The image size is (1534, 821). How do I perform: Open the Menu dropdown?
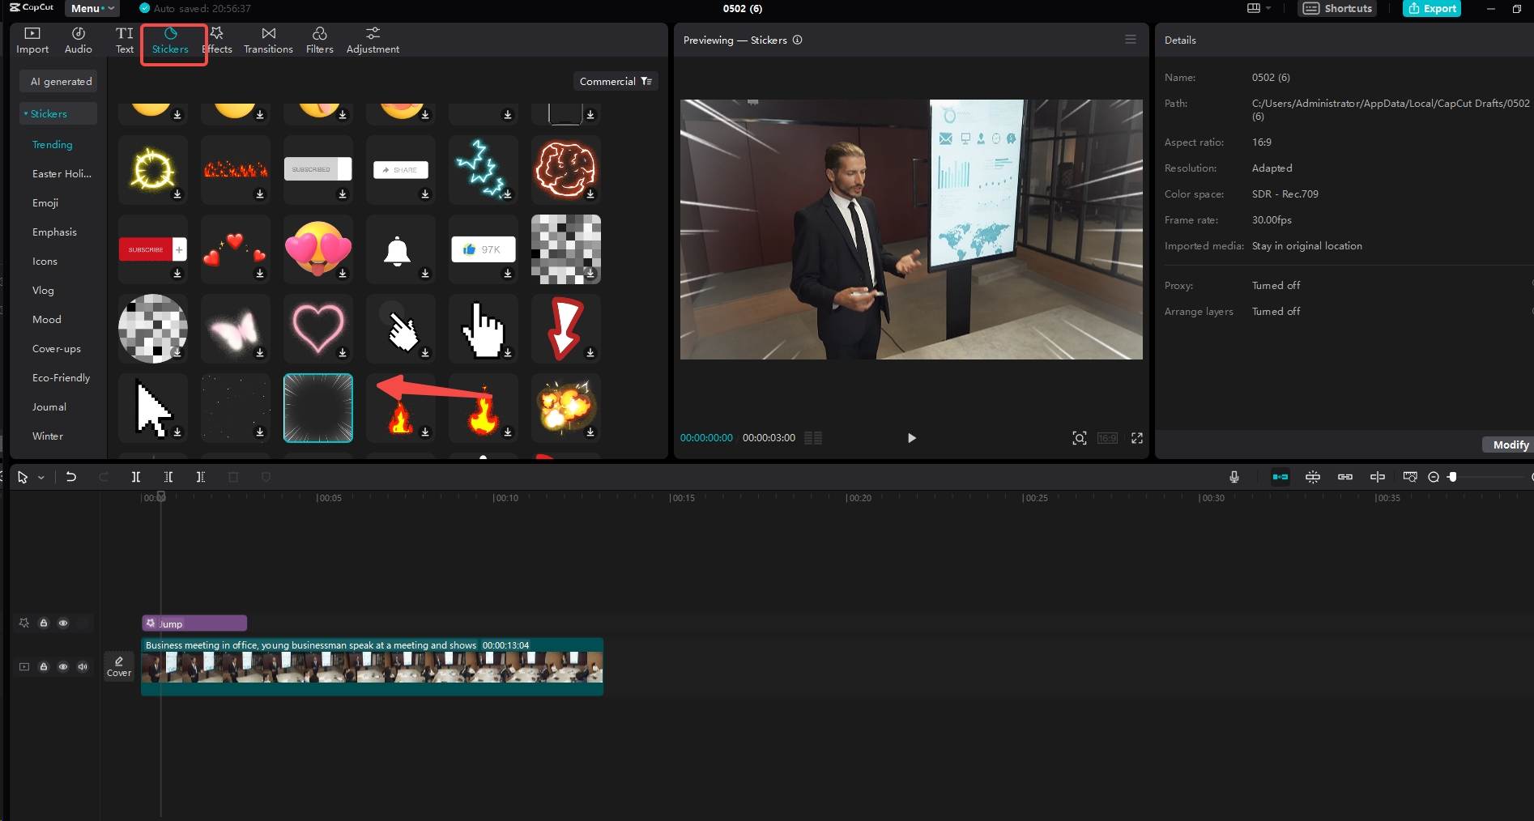coord(92,8)
